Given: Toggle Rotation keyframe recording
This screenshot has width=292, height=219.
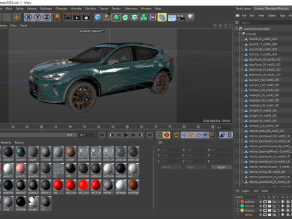Looking at the screenshot, I should tap(198, 135).
